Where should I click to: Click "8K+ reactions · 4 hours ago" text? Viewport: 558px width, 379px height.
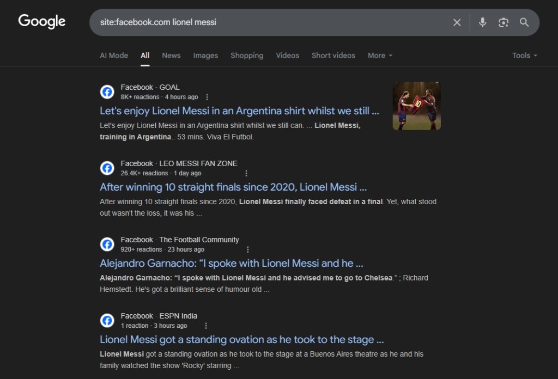click(x=159, y=97)
